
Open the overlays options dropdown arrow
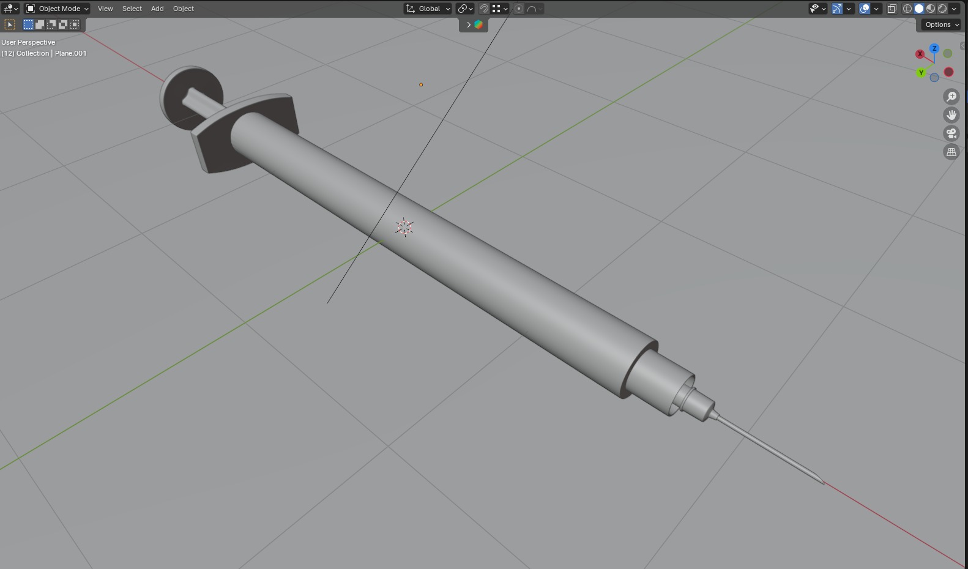click(x=876, y=9)
